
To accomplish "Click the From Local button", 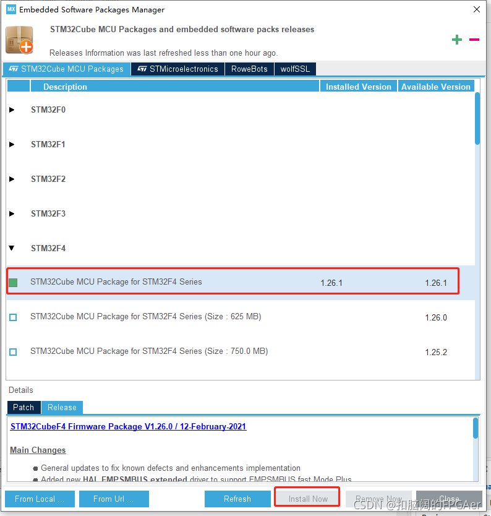I will tap(40, 499).
